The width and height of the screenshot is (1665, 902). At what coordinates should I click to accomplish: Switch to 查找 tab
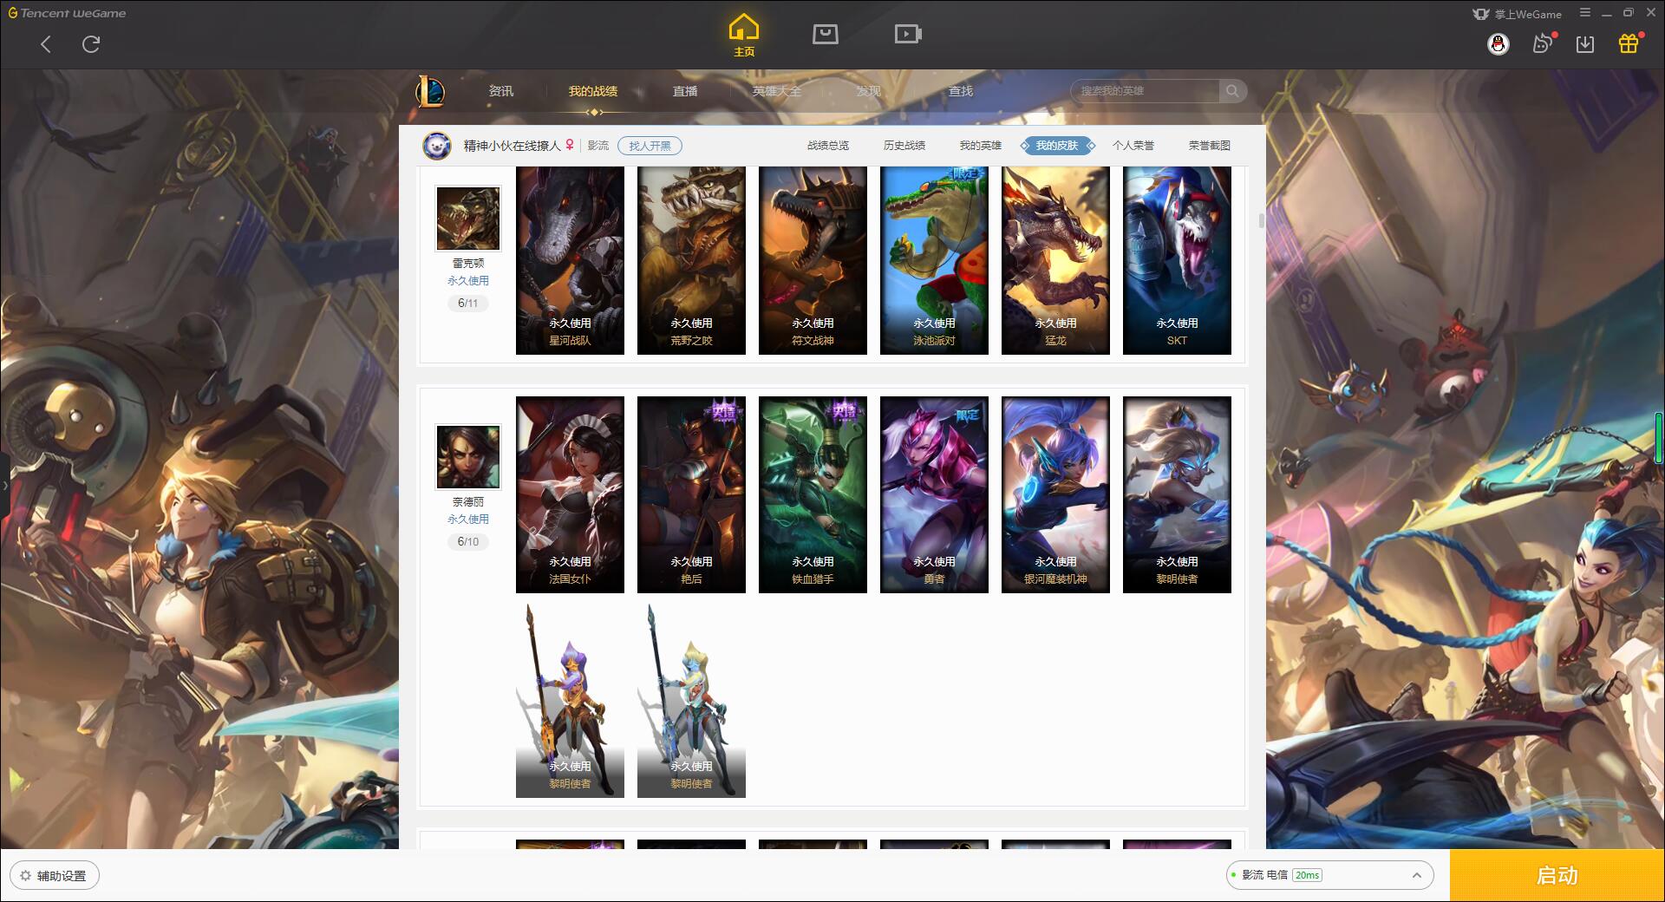pos(961,91)
